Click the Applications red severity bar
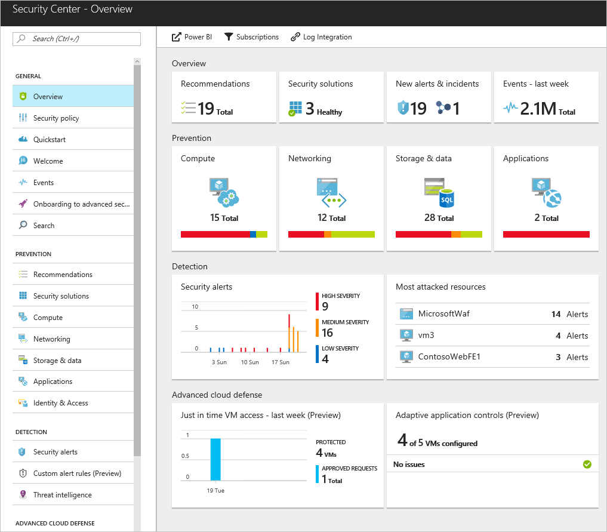Viewport: 607px width, 532px height. point(546,234)
